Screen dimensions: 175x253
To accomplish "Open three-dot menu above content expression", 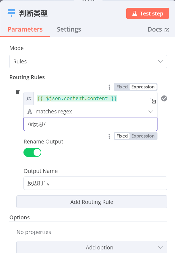I will click(109, 87).
